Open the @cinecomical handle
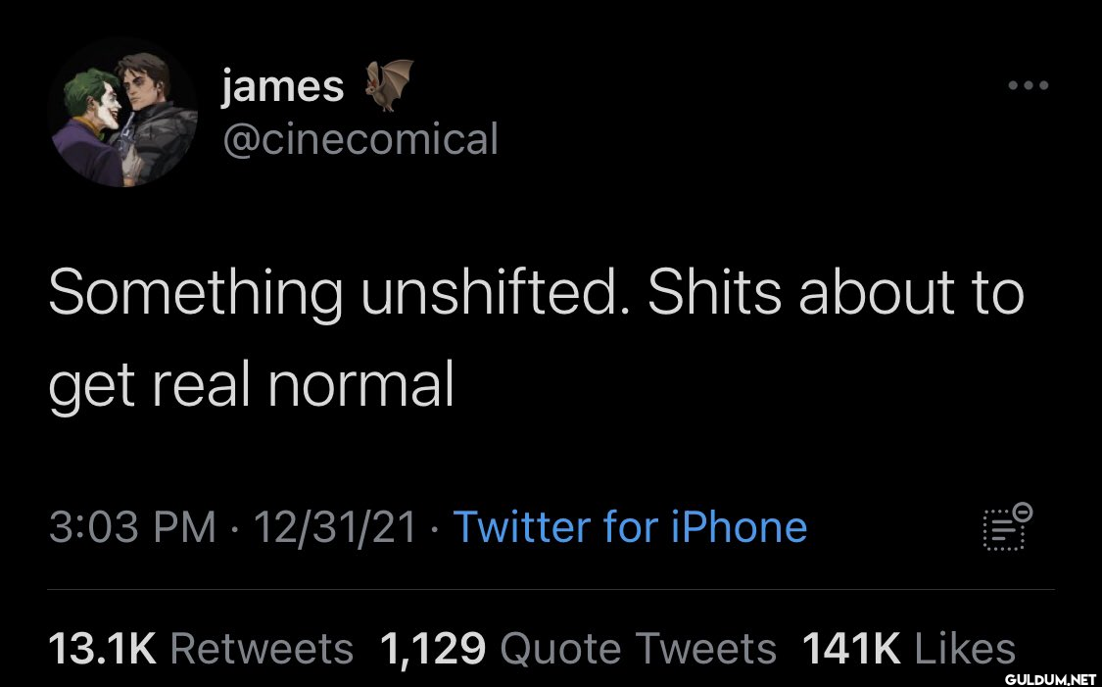 click(360, 138)
